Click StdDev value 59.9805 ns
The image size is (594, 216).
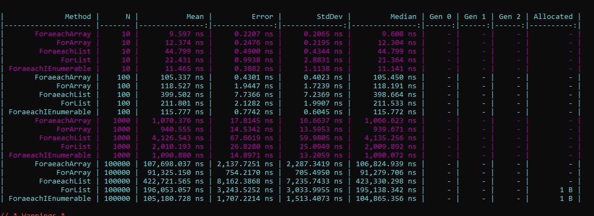pos(321,138)
